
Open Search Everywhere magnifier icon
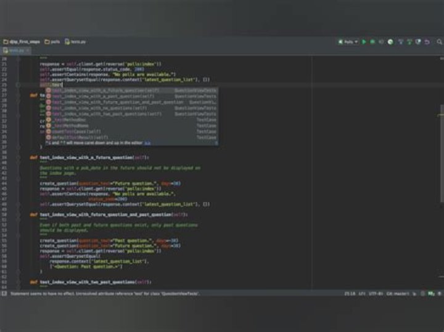click(x=439, y=42)
